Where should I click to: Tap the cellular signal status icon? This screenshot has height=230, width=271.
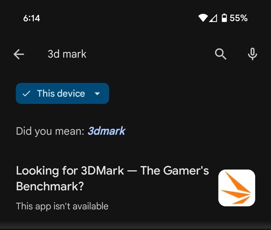213,18
